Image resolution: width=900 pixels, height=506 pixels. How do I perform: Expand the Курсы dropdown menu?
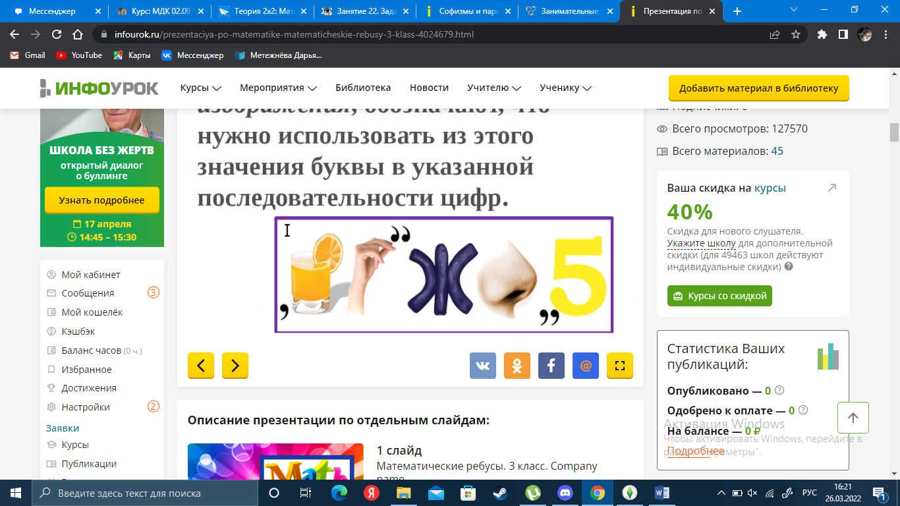[201, 88]
